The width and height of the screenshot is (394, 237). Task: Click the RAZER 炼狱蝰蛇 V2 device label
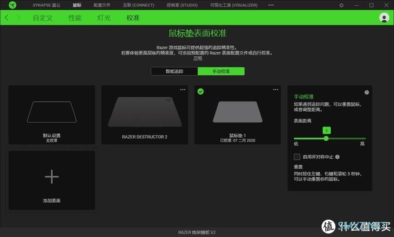(x=197, y=232)
